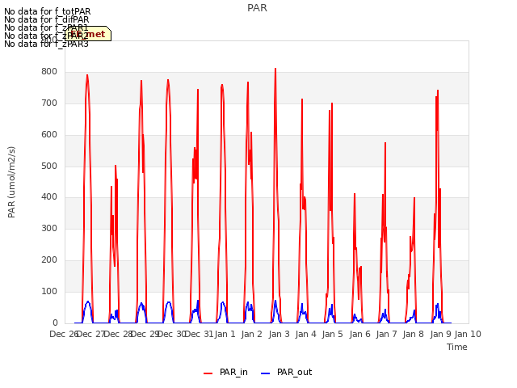The height and width of the screenshot is (388, 517).
Task: Click the blue PAR_out legend swatch
Action: (x=266, y=373)
